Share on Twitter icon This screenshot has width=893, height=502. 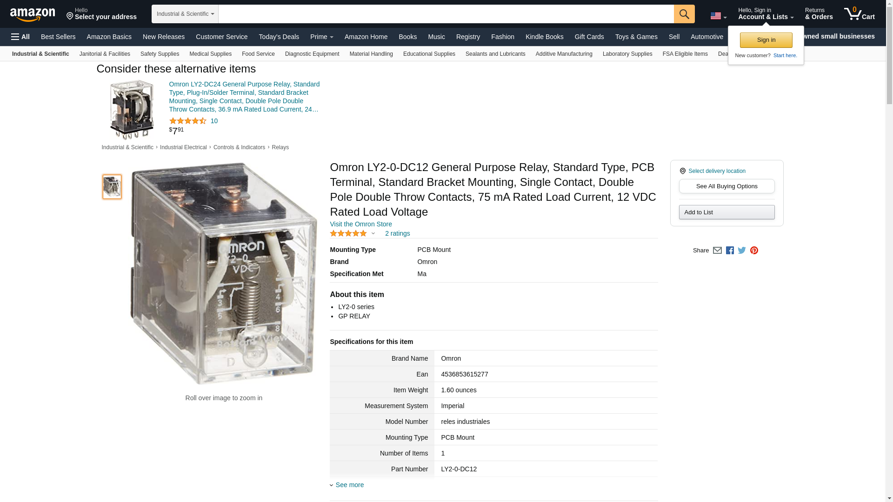click(x=742, y=251)
